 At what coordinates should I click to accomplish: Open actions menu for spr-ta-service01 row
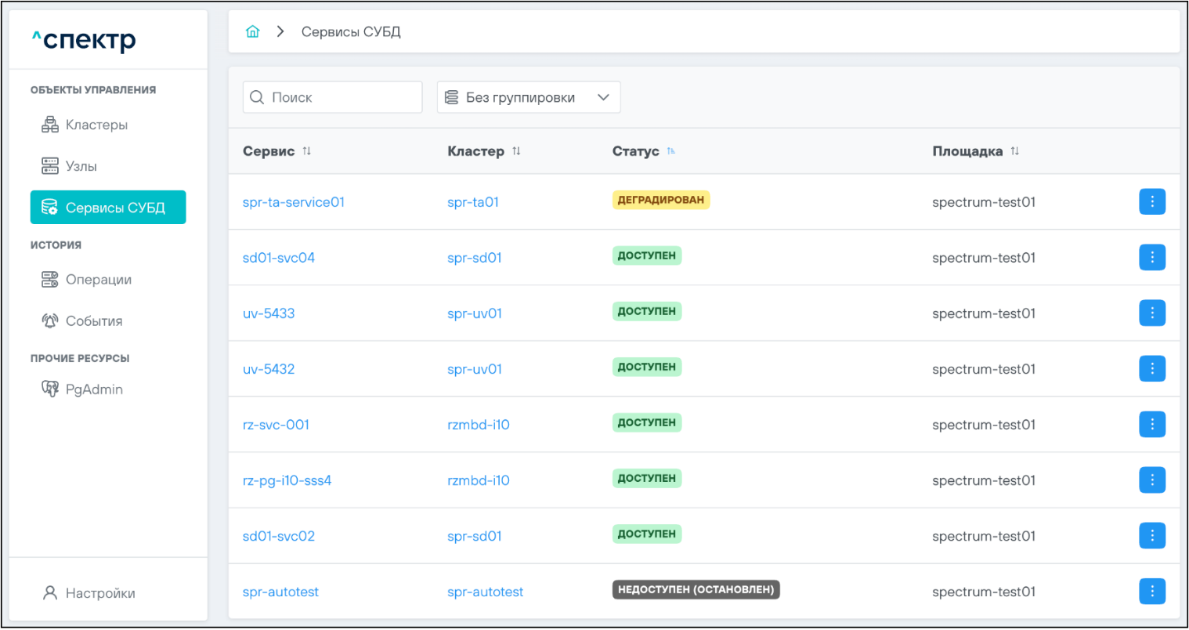tap(1151, 202)
